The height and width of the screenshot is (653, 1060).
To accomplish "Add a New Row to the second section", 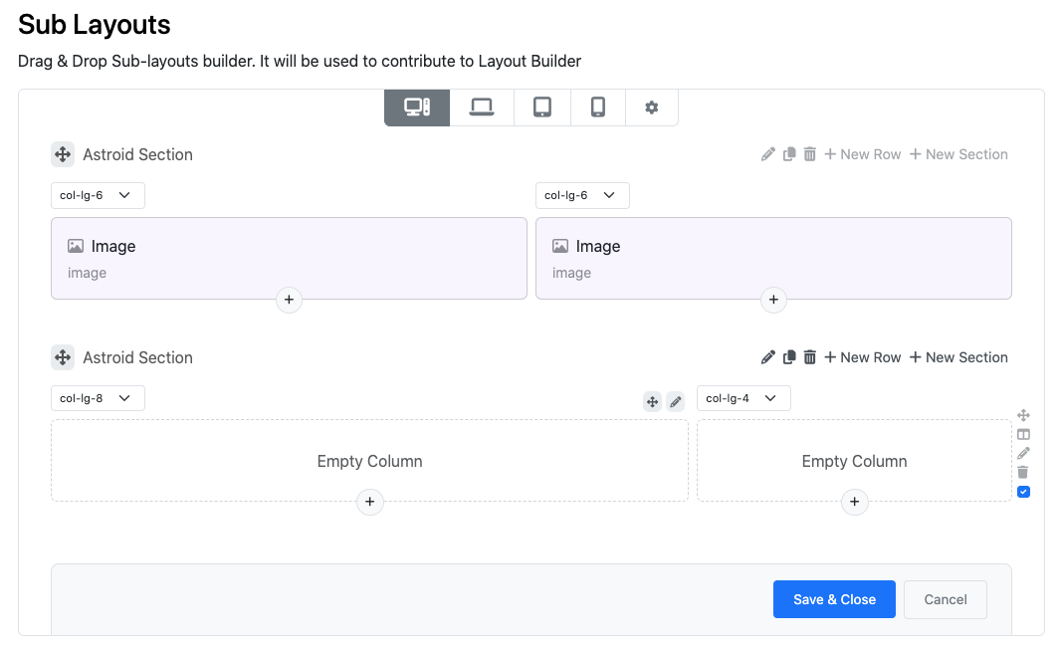I will tap(863, 357).
